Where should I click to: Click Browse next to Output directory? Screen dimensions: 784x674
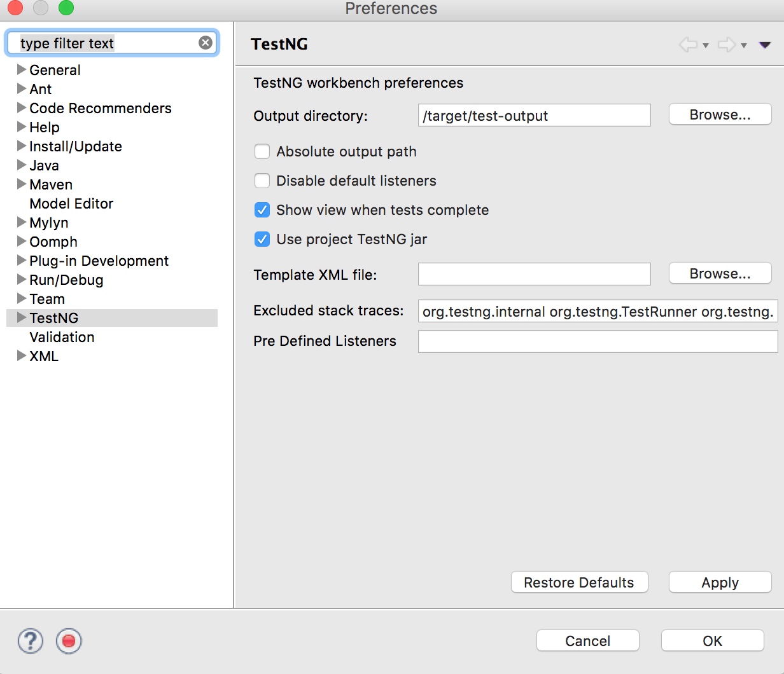720,114
